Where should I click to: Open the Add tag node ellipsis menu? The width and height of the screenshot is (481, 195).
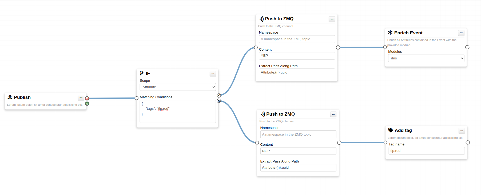pyautogui.click(x=462, y=131)
